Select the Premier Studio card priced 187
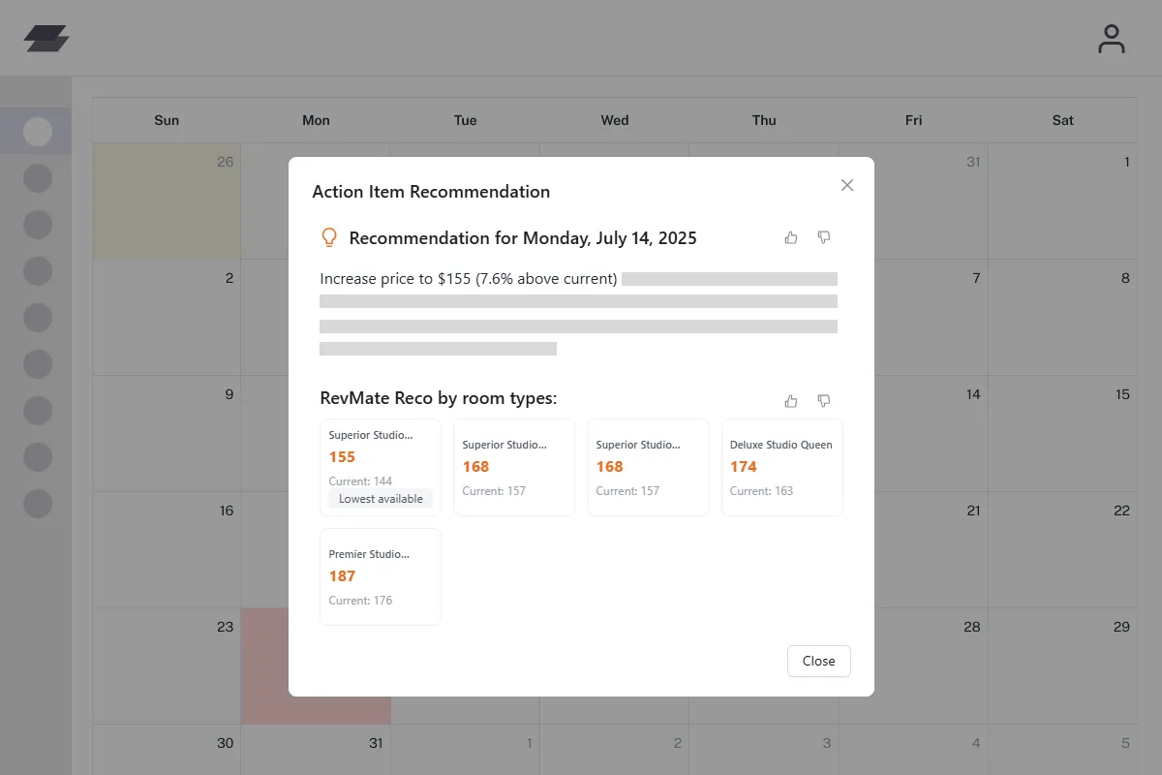Screen dimensions: 1162x775 [x=381, y=576]
